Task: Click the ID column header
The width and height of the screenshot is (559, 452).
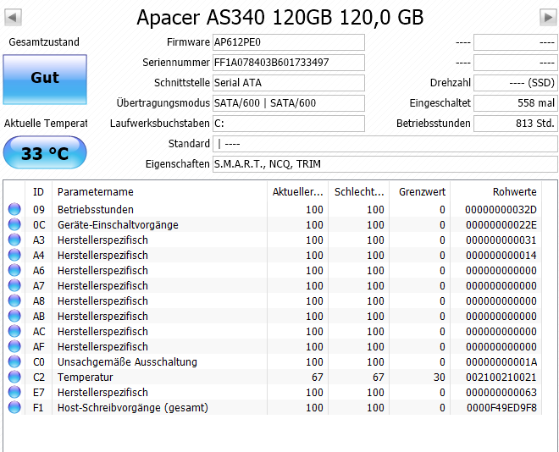Action: 38,191
